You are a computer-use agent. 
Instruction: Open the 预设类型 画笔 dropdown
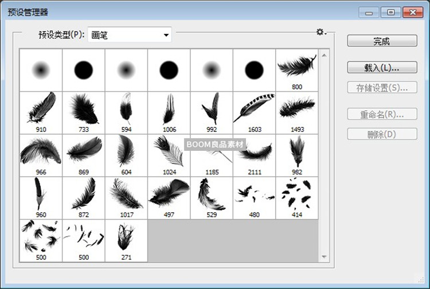tap(130, 35)
